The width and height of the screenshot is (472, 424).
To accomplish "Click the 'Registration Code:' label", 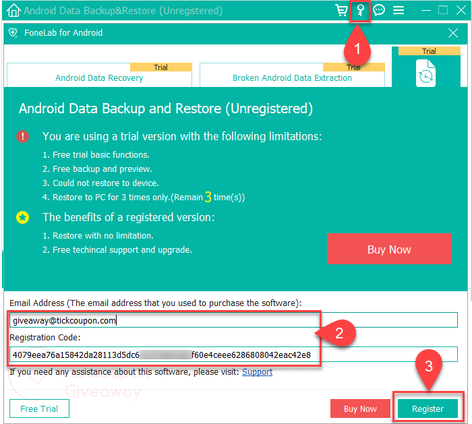I will [45, 337].
